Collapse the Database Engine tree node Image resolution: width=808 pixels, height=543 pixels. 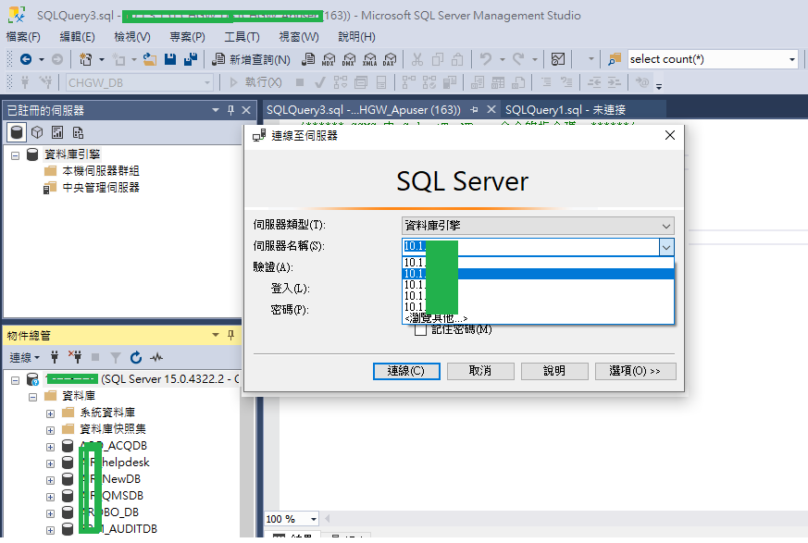[x=16, y=154]
